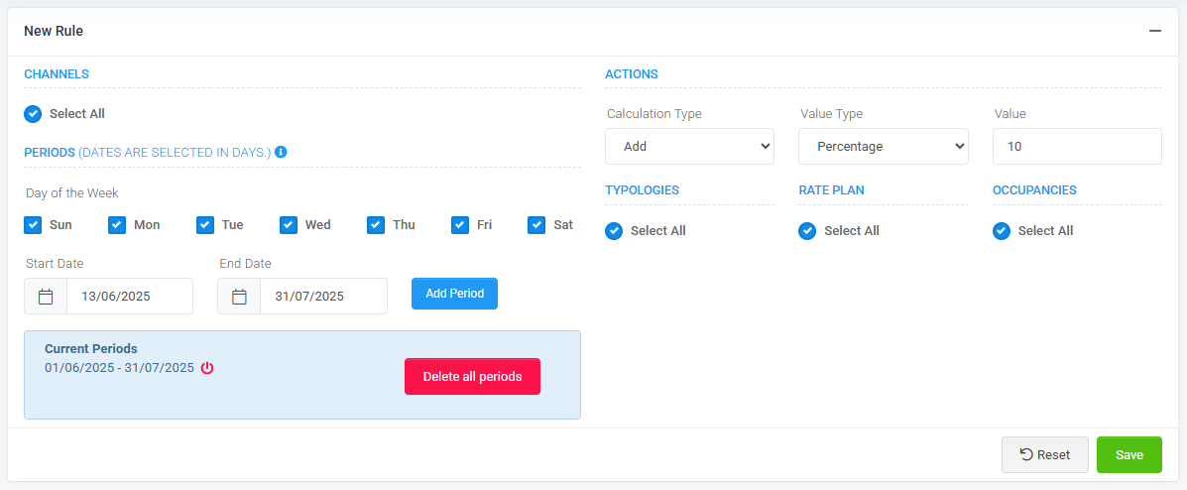The width and height of the screenshot is (1187, 490).
Task: Click the Reset button
Action: click(1044, 455)
